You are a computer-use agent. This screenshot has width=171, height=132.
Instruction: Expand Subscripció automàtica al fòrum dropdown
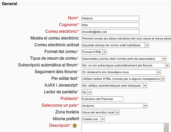click(125, 65)
